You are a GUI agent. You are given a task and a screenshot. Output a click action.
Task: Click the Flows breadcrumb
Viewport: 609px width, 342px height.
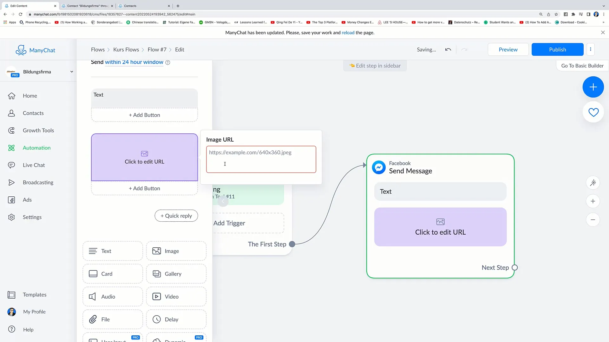(x=98, y=50)
